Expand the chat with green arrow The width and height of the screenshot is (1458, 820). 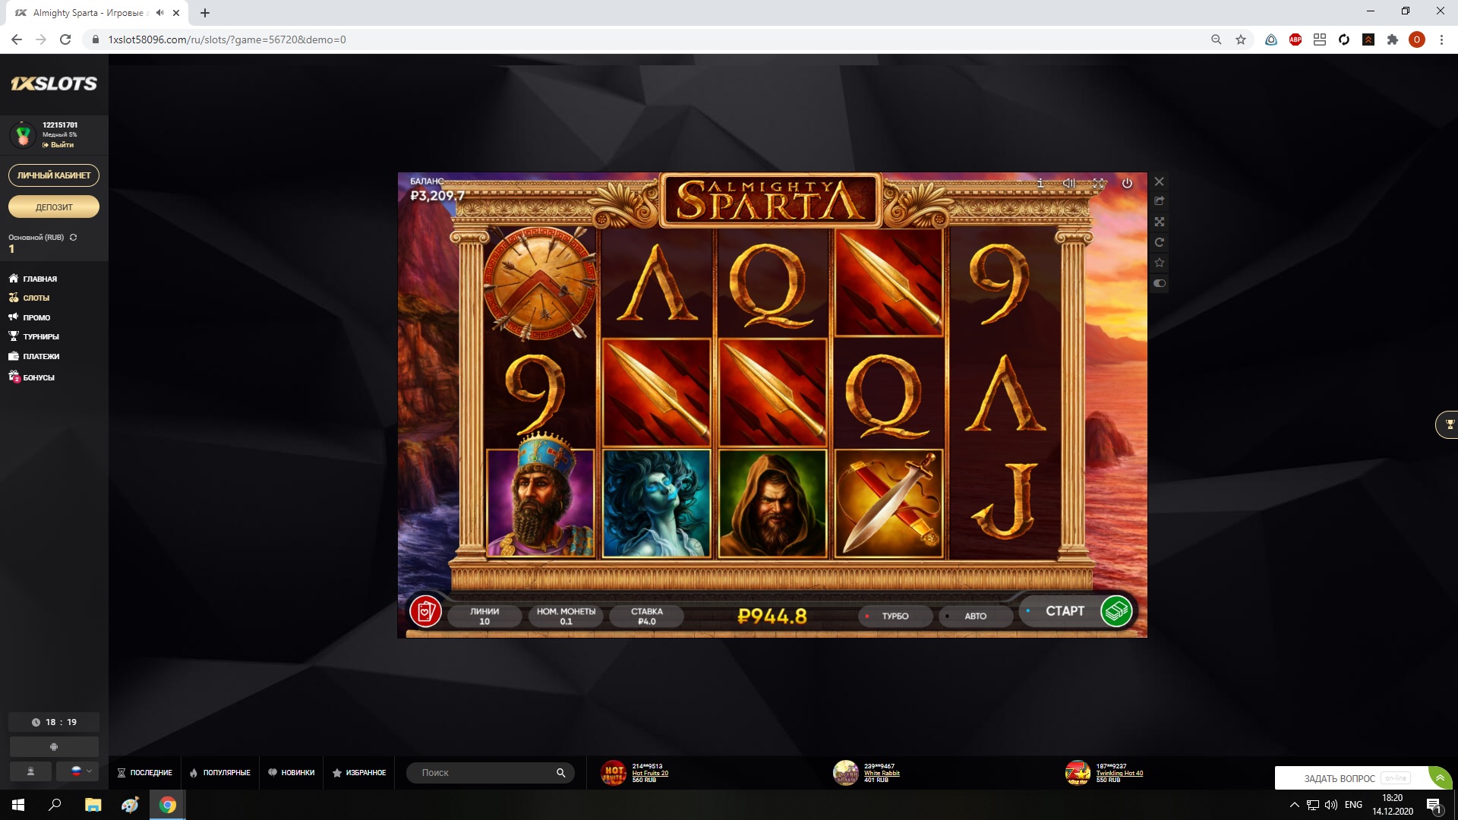click(1440, 777)
